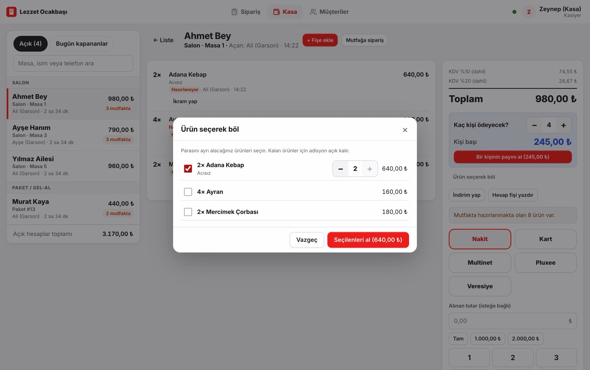This screenshot has width=590, height=370.
Task: Tap numpad key 2
Action: [x=513, y=358]
